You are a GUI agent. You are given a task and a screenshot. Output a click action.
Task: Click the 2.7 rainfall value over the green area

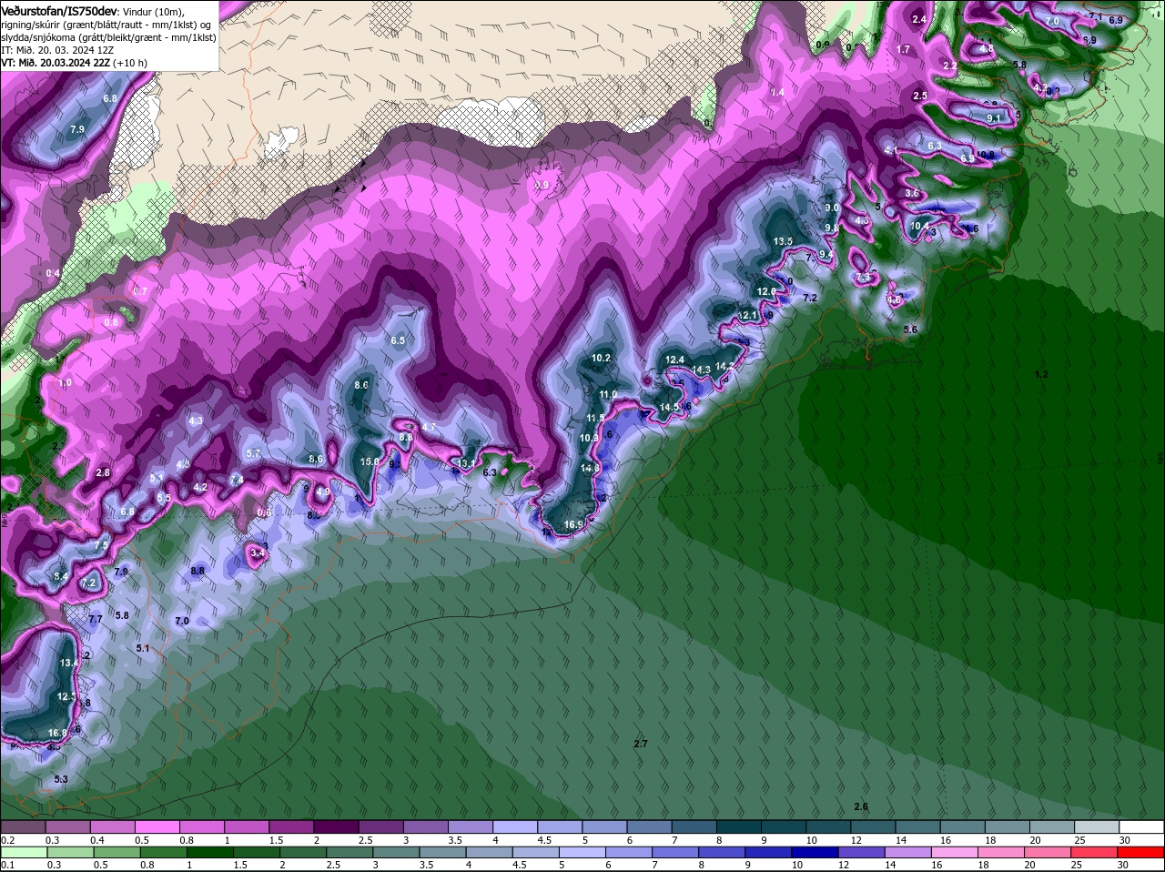coord(641,744)
